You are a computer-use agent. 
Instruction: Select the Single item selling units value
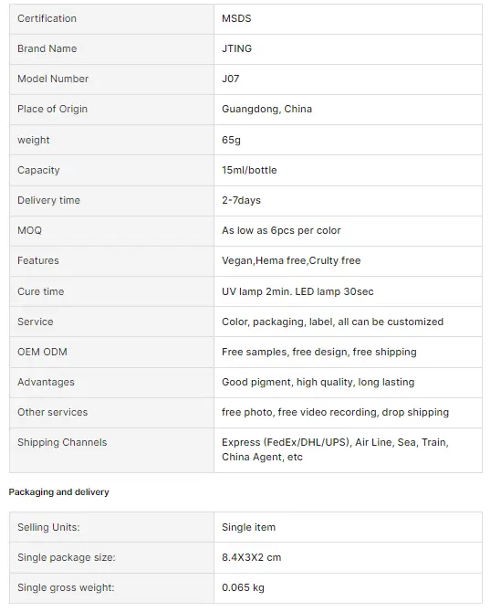[x=248, y=527]
